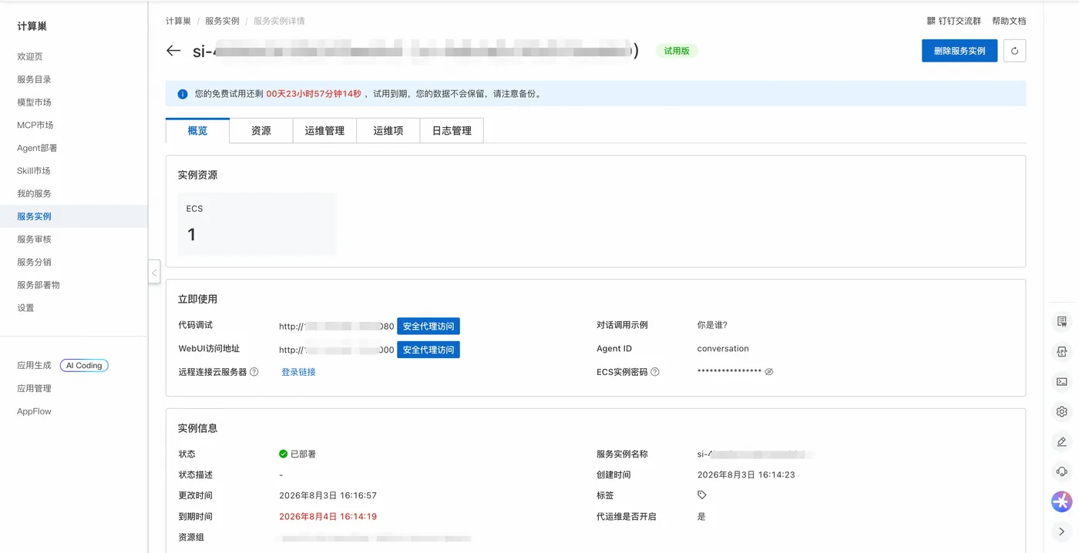Screen dimensions: 1079x553
Task: Reveal the ECS instance password with the eye icon
Action: click(768, 371)
